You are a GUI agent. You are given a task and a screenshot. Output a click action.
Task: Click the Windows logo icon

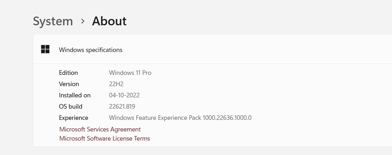(x=45, y=49)
